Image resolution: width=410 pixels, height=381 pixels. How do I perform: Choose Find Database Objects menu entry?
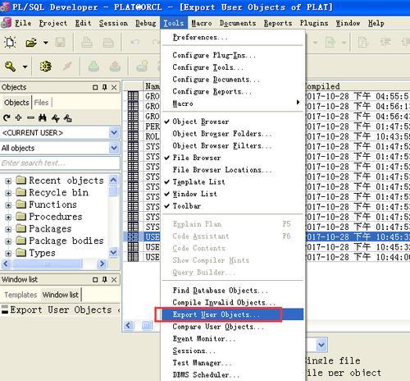click(x=233, y=291)
